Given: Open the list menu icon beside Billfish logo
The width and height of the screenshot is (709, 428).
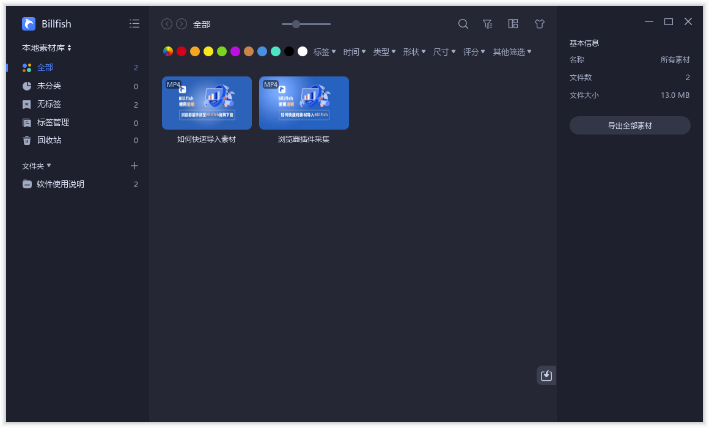Looking at the screenshot, I should (x=134, y=23).
